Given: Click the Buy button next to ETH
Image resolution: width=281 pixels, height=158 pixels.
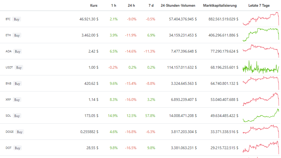Looking at the screenshot, I should pyautogui.click(x=17, y=35).
